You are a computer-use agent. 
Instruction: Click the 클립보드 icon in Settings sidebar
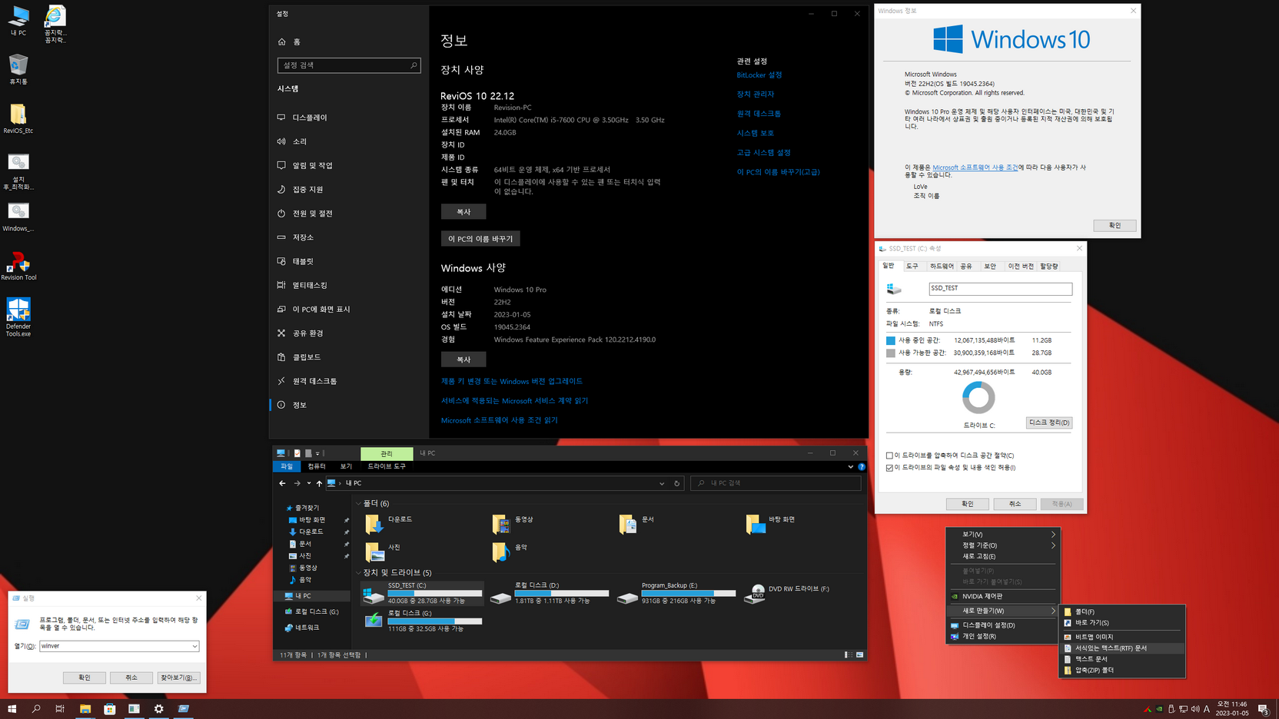click(x=281, y=357)
